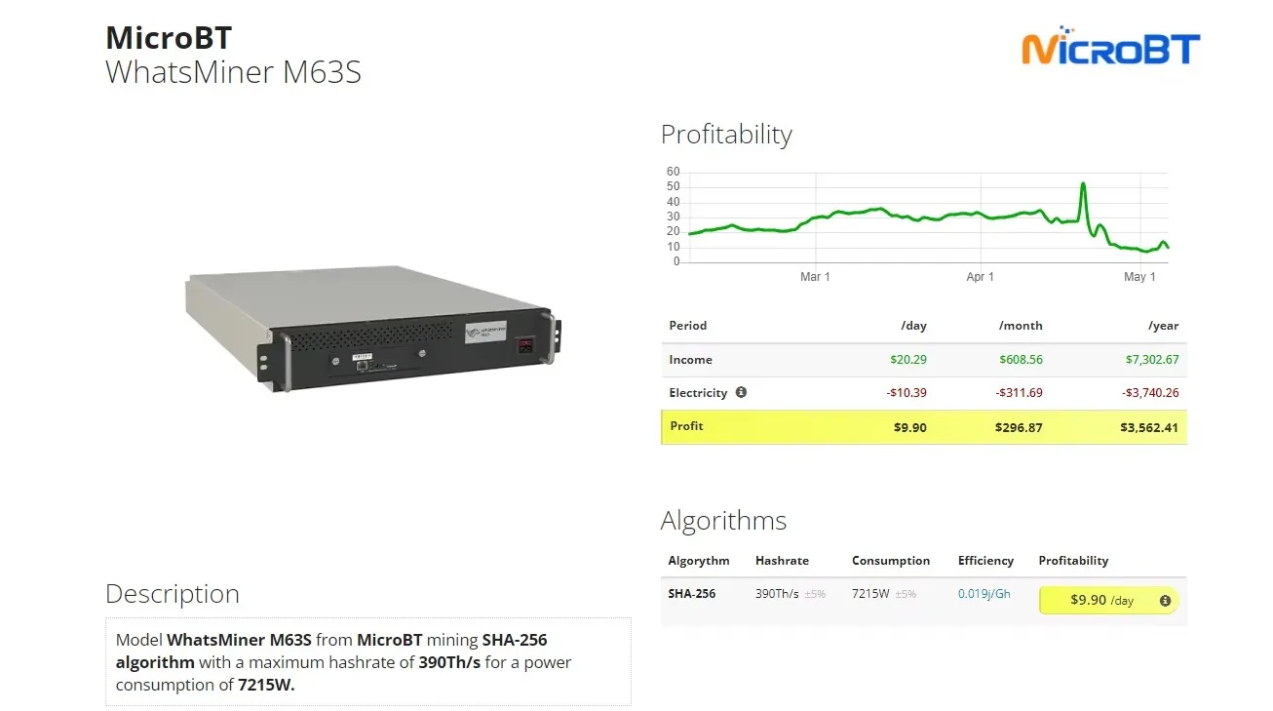Click the Profit row label
The image size is (1273, 711).
[686, 426]
